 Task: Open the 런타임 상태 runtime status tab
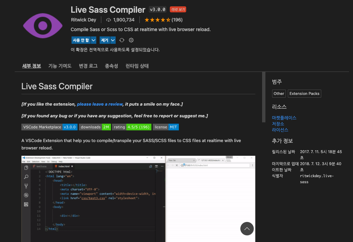coord(137,66)
